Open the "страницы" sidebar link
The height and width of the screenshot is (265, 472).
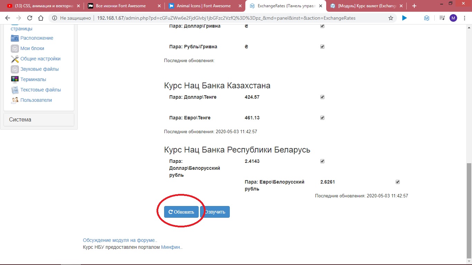pos(21,29)
